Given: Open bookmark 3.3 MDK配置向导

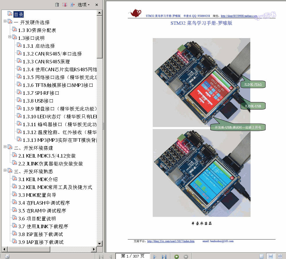Looking at the screenshot, I should click(37, 195).
